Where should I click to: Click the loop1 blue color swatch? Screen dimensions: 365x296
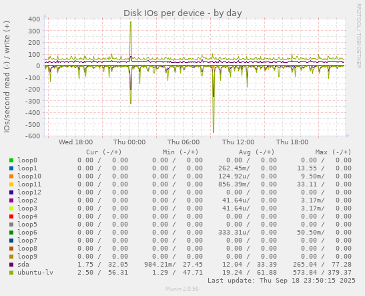11,168
